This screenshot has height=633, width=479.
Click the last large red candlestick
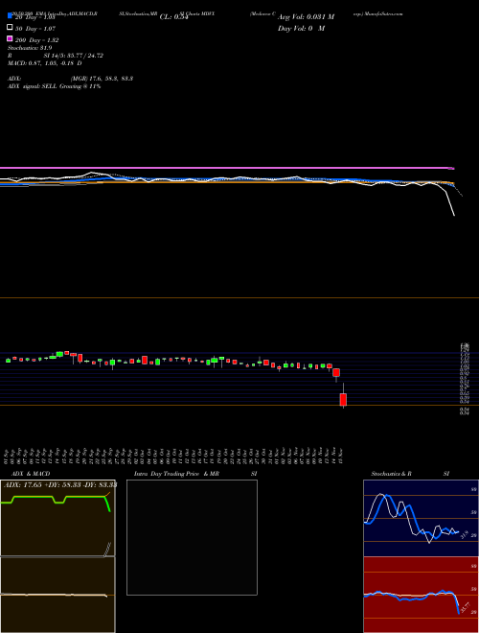343,399
